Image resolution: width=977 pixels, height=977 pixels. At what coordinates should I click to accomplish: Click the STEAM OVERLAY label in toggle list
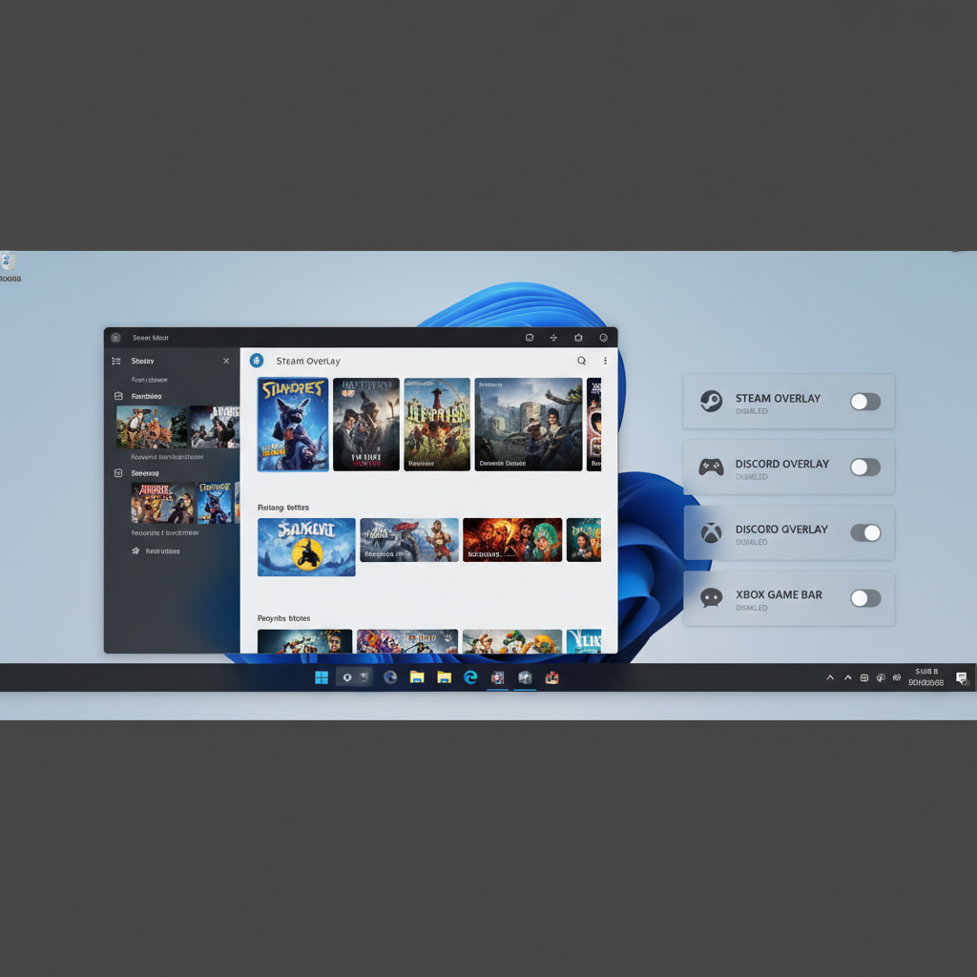click(778, 398)
